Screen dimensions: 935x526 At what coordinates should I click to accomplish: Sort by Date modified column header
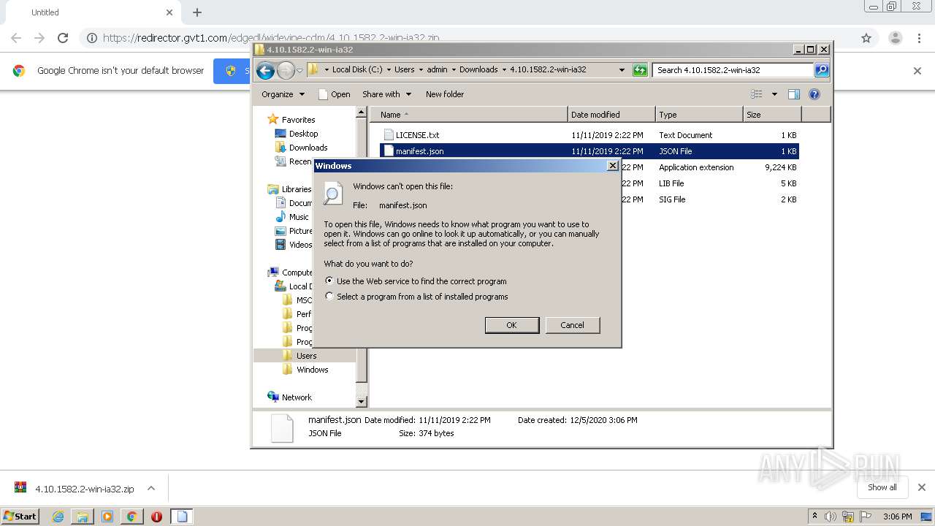tap(611, 115)
